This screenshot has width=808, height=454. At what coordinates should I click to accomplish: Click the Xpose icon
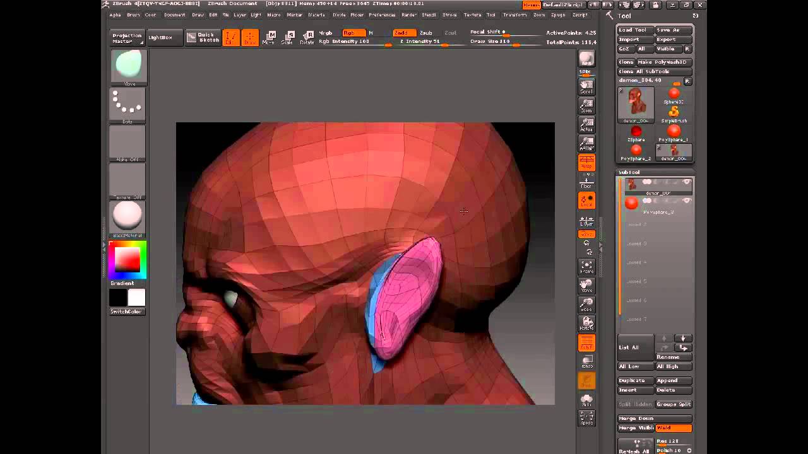point(586,418)
